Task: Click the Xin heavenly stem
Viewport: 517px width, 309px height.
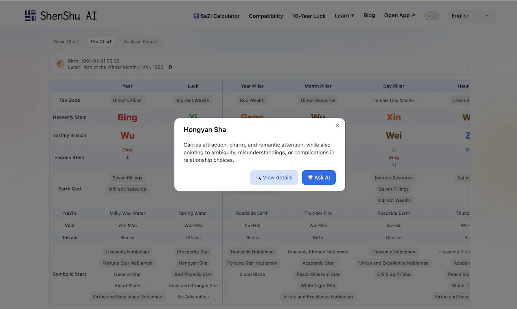Action: click(394, 117)
